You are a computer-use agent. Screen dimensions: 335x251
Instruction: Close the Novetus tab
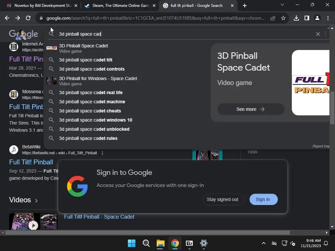click(76, 6)
